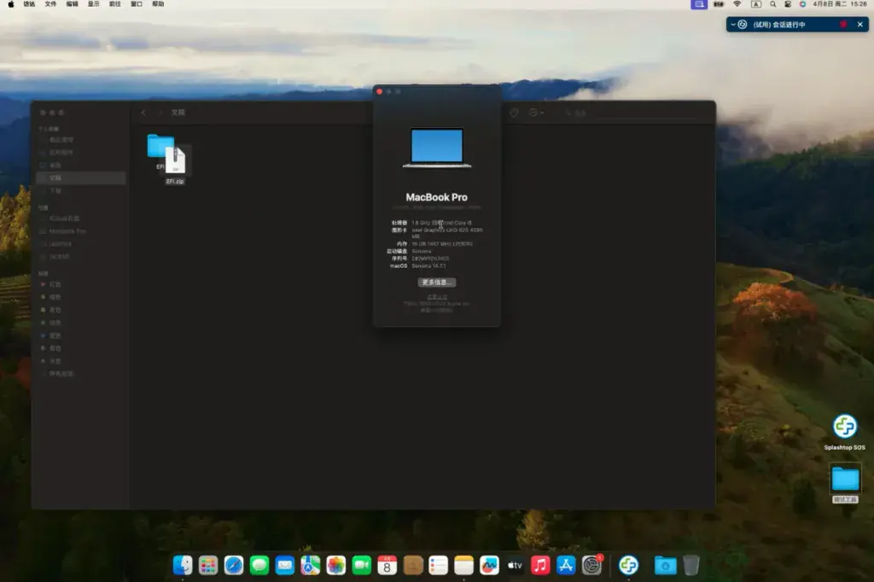Open Spotlight search magnifier in menu bar
874x582 pixels.
pos(772,4)
